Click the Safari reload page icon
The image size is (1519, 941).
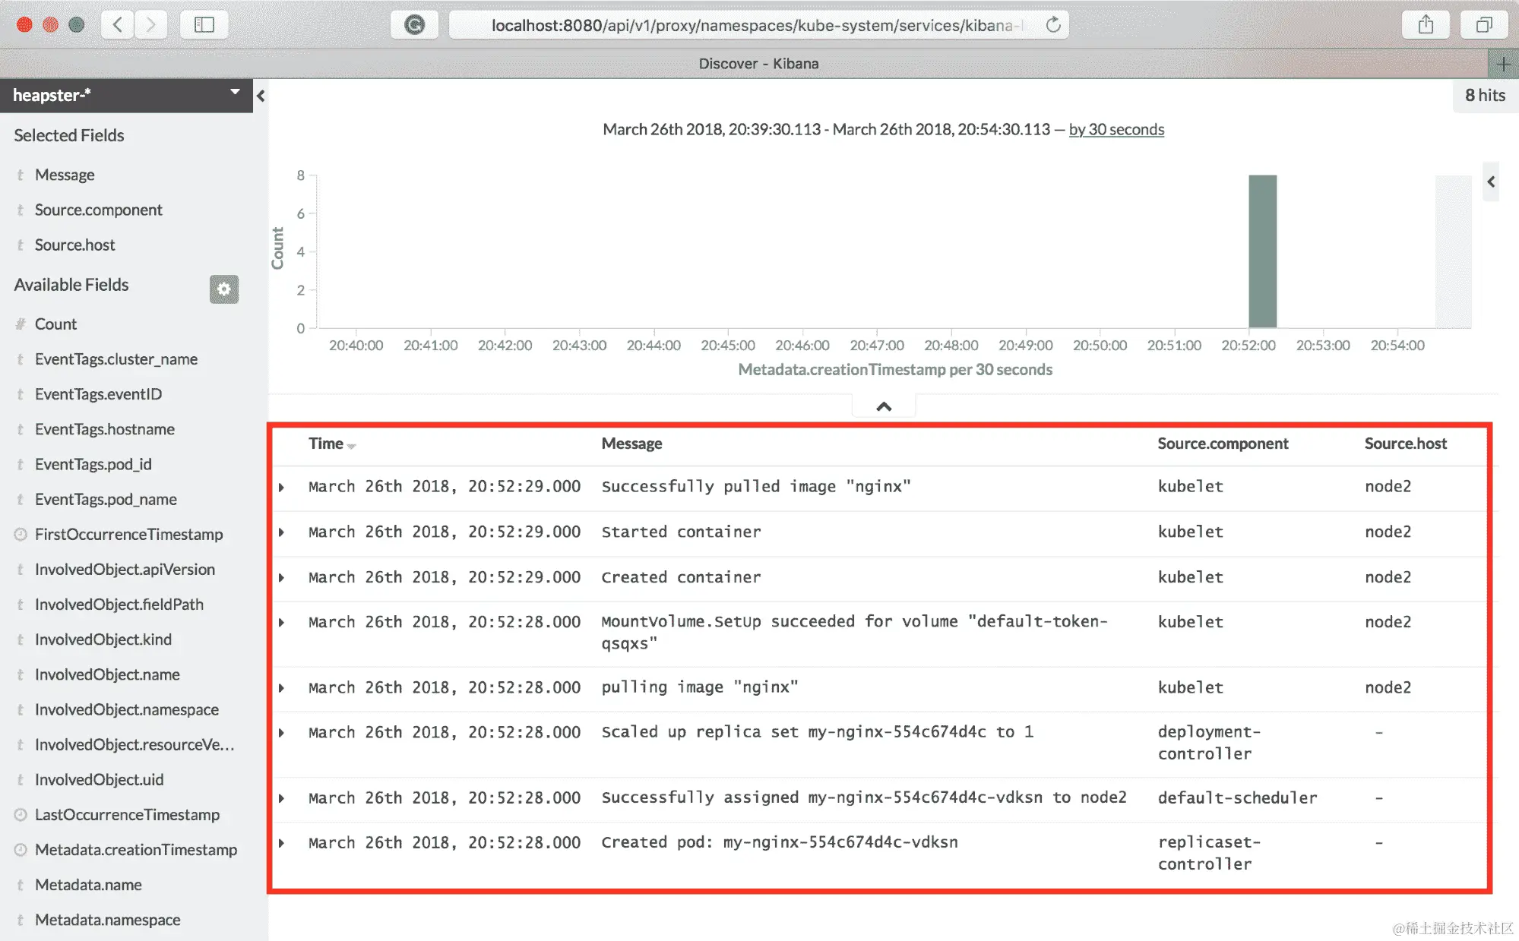pos(1052,25)
